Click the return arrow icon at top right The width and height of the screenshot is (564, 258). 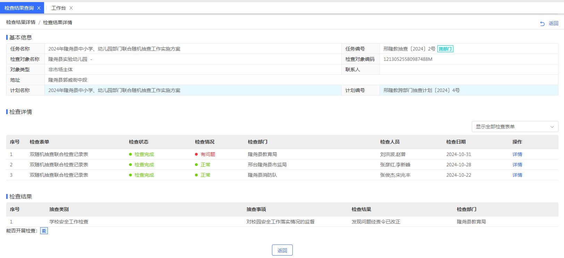click(x=542, y=24)
